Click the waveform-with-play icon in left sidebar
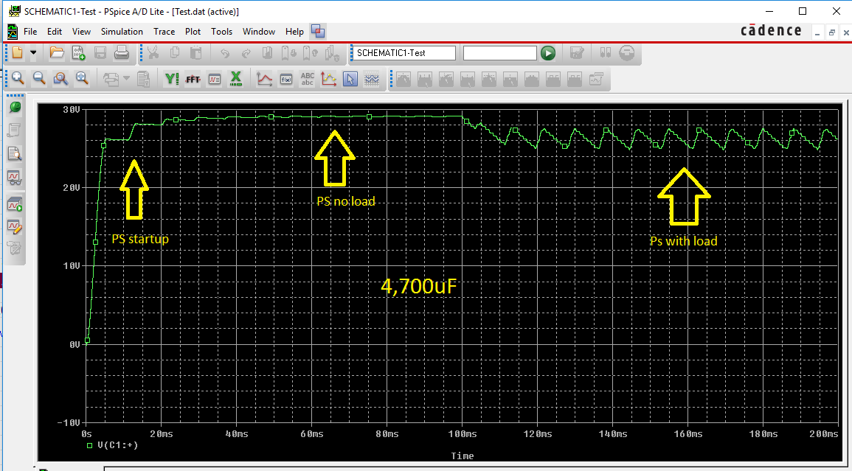Screen dimensions: 852x471 (15, 205)
